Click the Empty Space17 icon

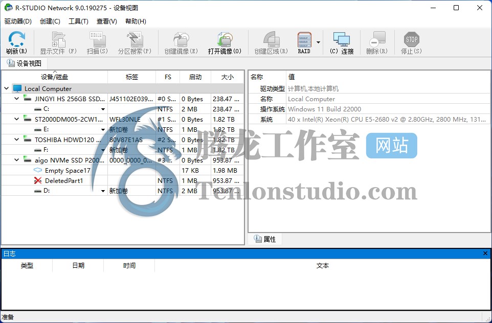[38, 170]
